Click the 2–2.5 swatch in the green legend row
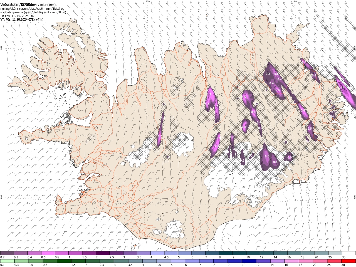 click(x=92, y=261)
